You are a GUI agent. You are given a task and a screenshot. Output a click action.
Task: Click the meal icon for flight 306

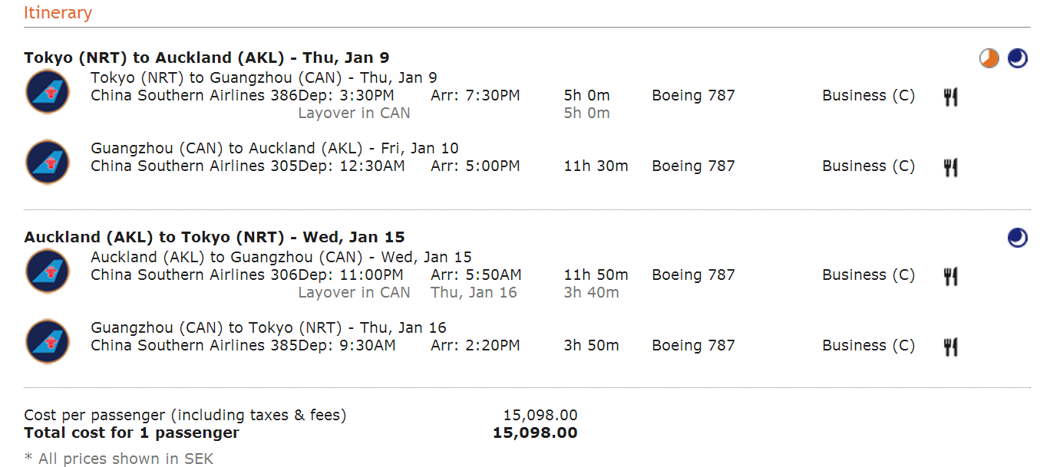pyautogui.click(x=950, y=276)
